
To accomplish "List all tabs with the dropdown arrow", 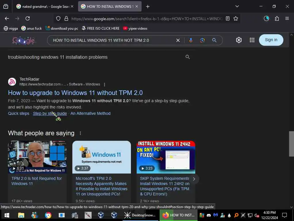I will (x=237, y=6).
